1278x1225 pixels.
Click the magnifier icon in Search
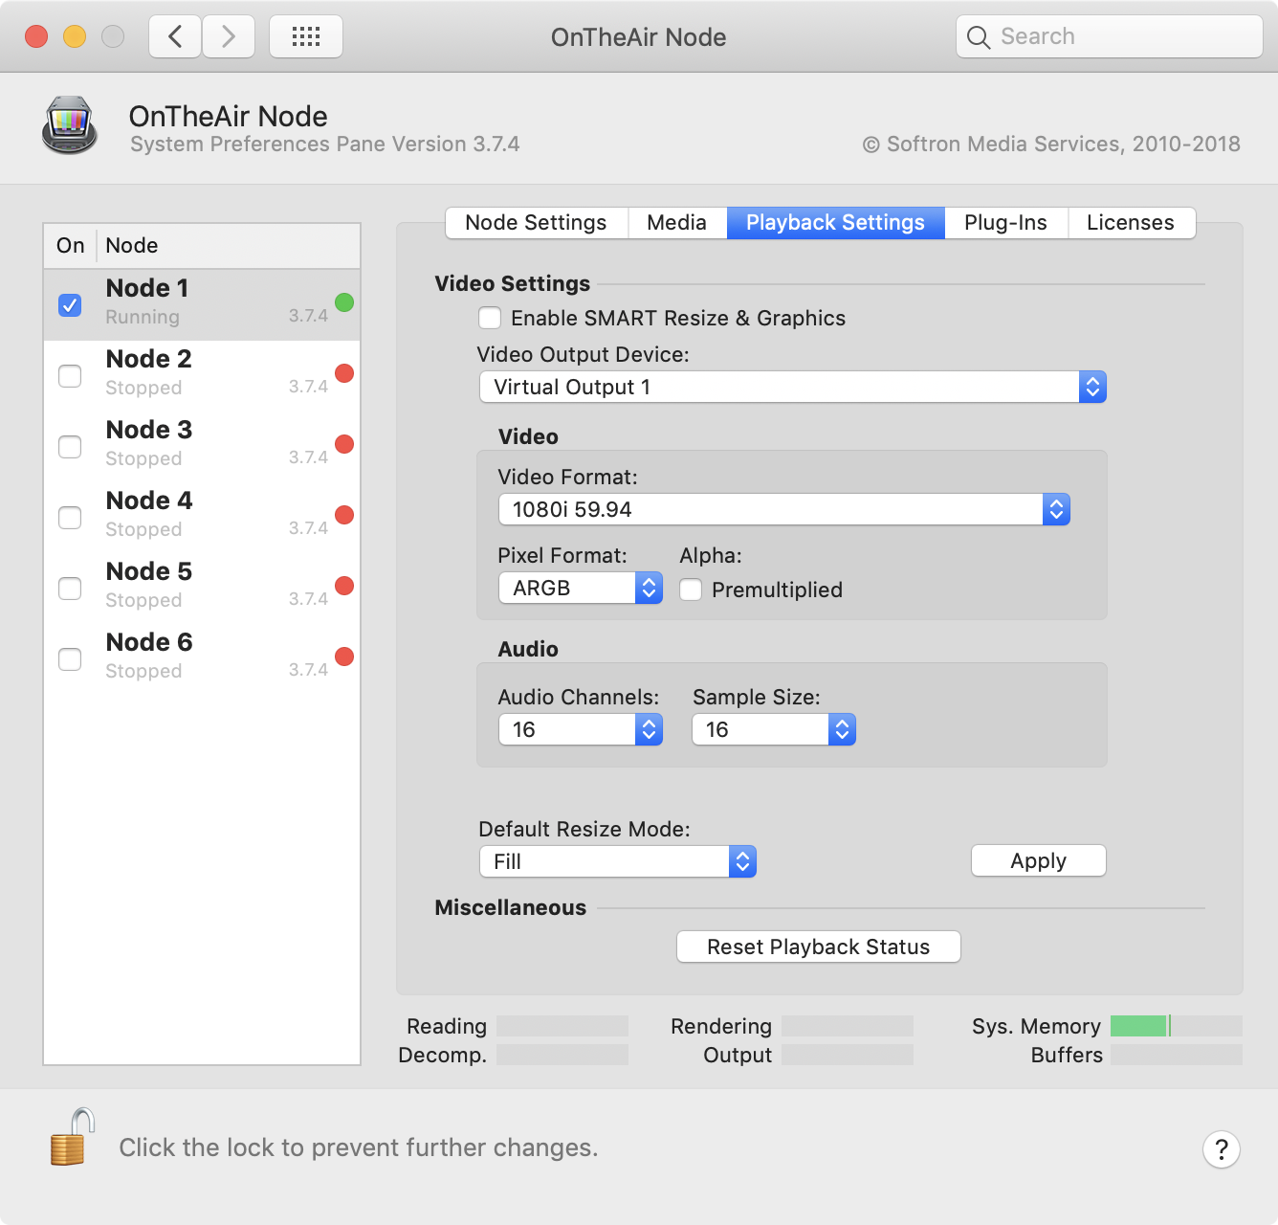point(978,37)
